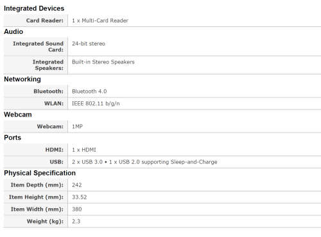The image size is (321, 237).
Task: Click the Networking section heading
Action: tap(22, 79)
